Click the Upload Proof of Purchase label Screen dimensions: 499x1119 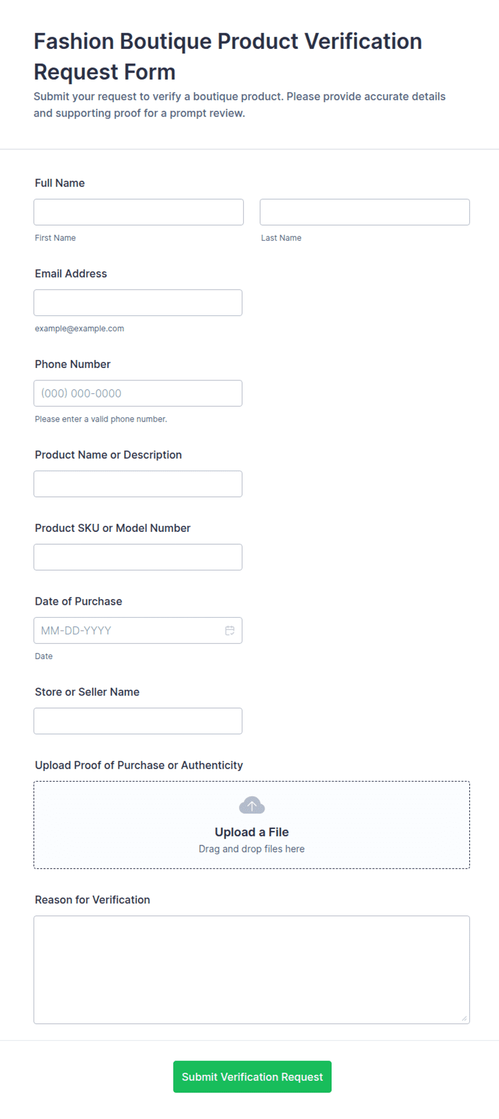139,766
